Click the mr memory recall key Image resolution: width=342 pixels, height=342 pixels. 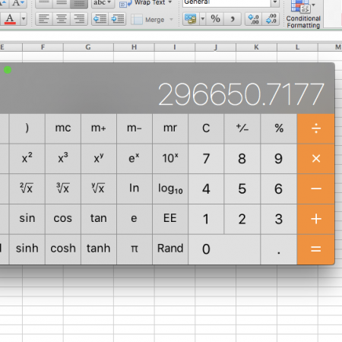tap(170, 128)
